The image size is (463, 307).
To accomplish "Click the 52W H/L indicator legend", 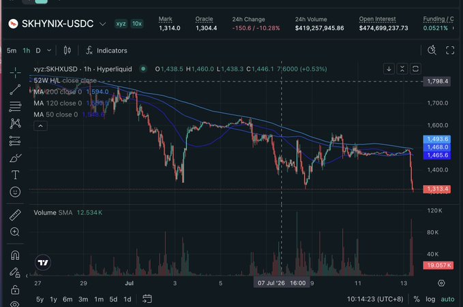I will coord(65,80).
